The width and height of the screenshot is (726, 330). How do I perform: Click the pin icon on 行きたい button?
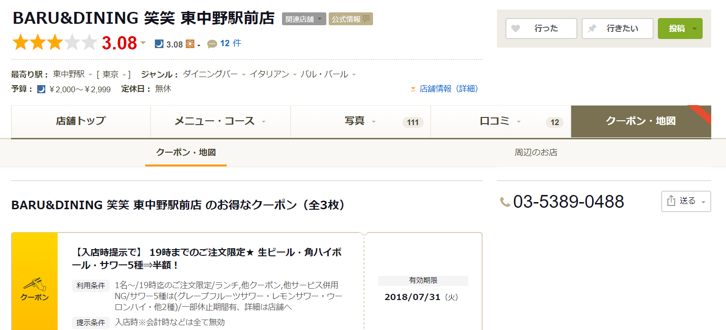pyautogui.click(x=592, y=29)
